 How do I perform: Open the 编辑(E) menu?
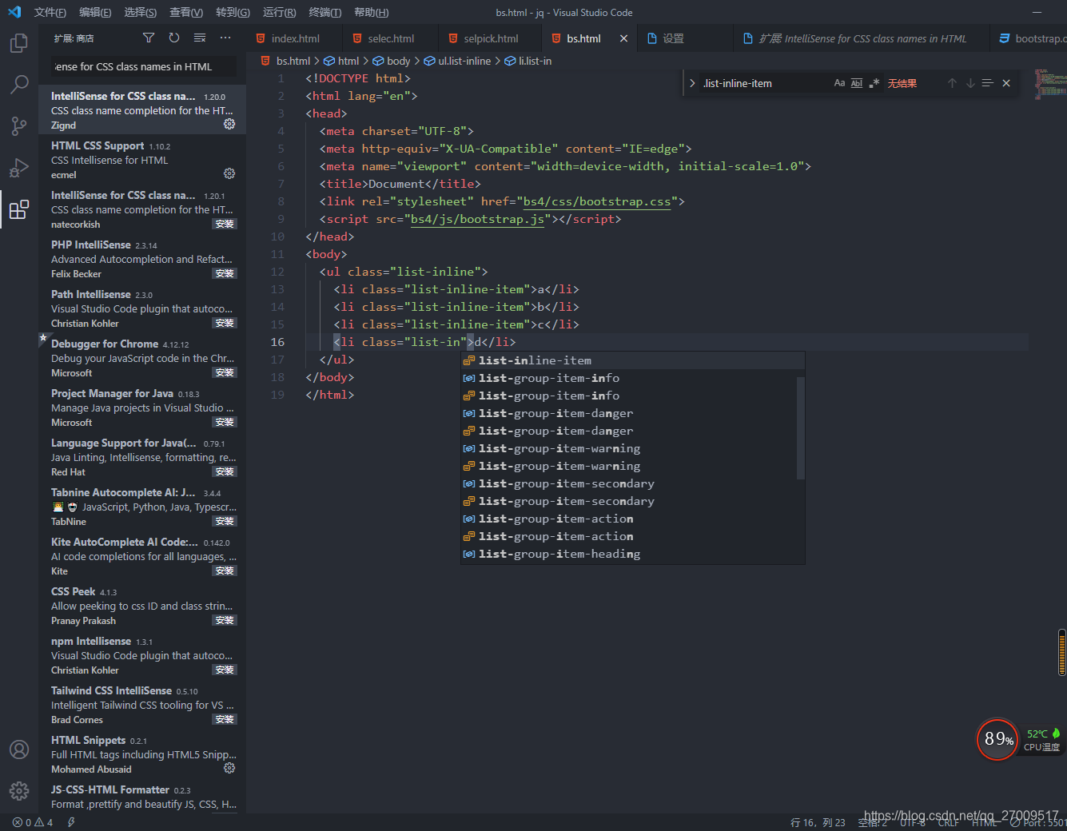click(x=95, y=12)
